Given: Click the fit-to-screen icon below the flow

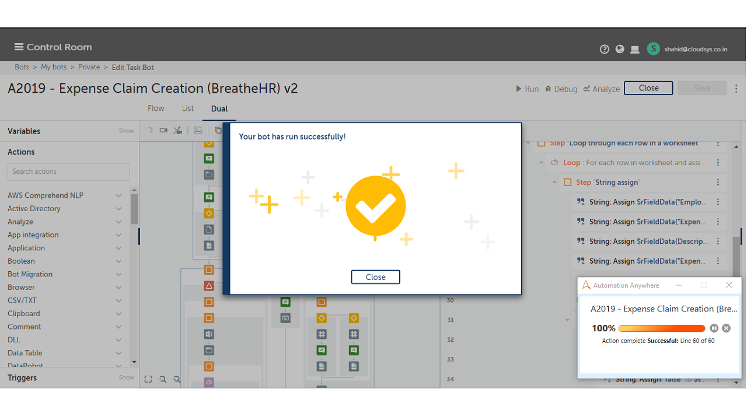Looking at the screenshot, I should (148, 379).
